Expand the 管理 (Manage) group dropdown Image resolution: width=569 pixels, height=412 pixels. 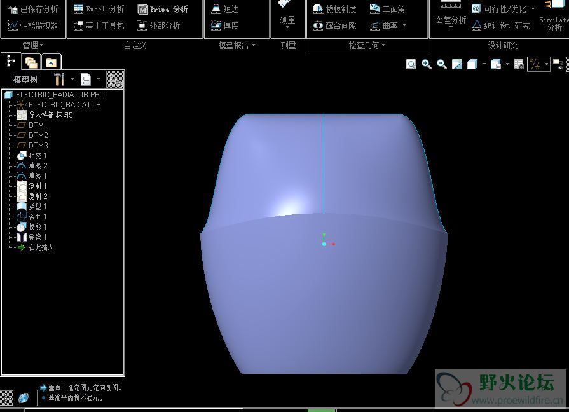pyautogui.click(x=33, y=45)
